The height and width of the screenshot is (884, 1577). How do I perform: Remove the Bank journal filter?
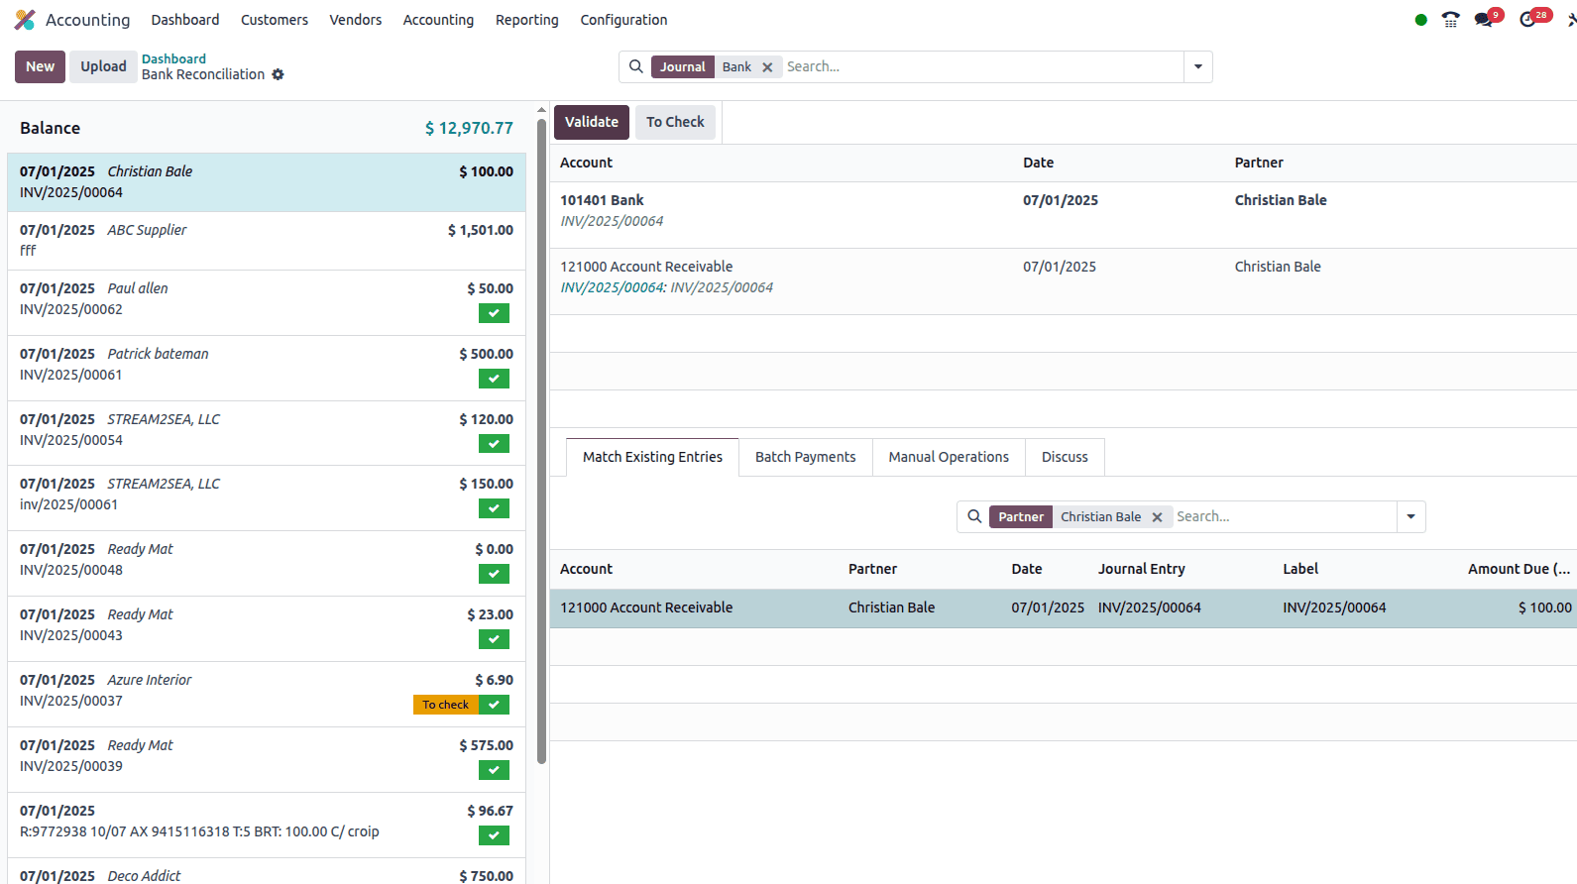tap(767, 67)
